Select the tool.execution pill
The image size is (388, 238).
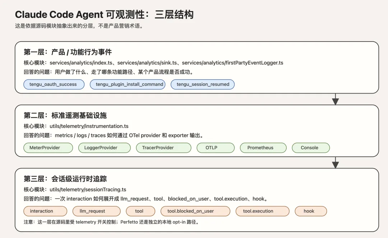pos(262,211)
